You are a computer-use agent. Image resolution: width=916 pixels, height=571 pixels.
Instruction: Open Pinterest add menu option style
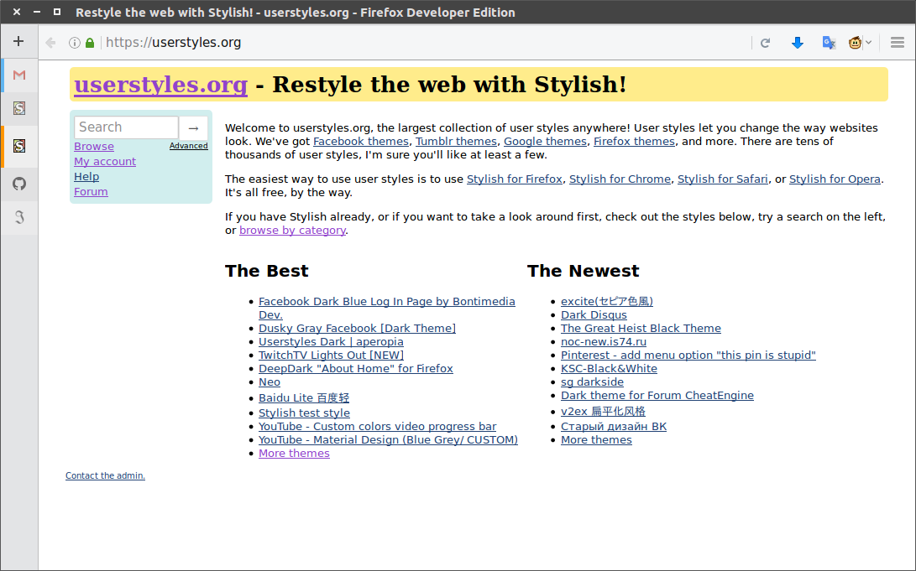(688, 356)
